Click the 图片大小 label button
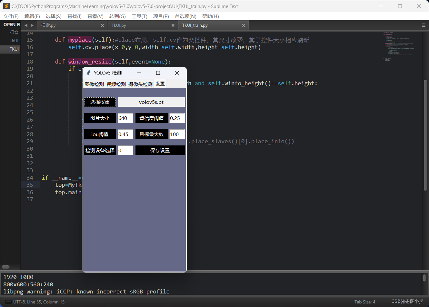Image resolution: width=429 pixels, height=307 pixels. pos(100,118)
